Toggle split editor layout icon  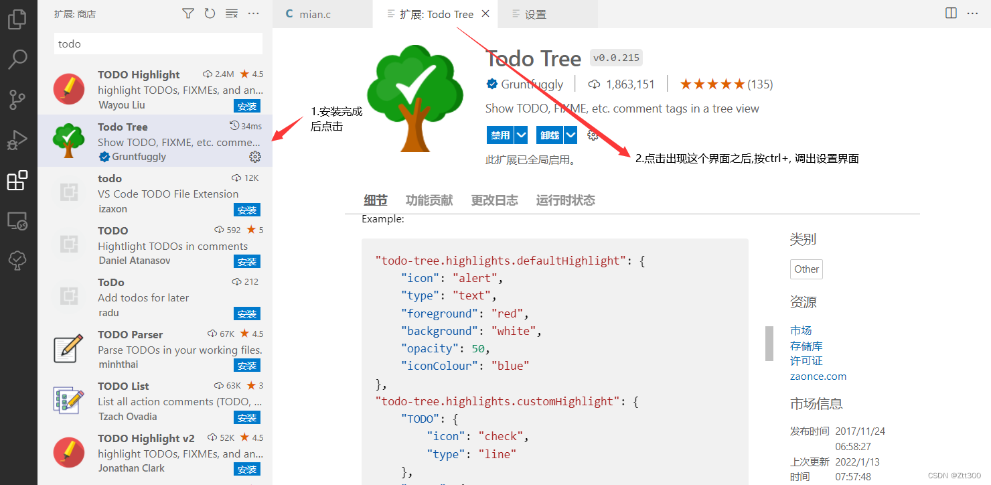(x=951, y=13)
